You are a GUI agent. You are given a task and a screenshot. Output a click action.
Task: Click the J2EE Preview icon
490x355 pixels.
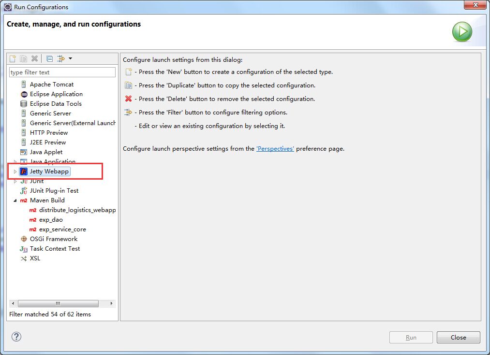pyautogui.click(x=24, y=142)
